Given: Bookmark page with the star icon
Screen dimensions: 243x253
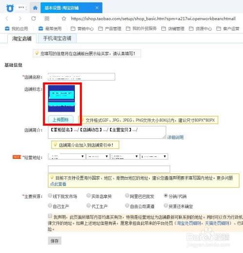Looking at the screenshot, I should tap(64, 18).
